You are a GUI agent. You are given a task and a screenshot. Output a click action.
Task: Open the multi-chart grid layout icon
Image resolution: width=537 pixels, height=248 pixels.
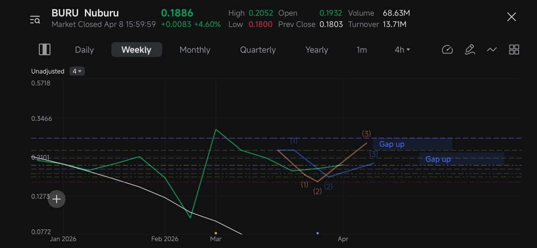click(x=514, y=50)
